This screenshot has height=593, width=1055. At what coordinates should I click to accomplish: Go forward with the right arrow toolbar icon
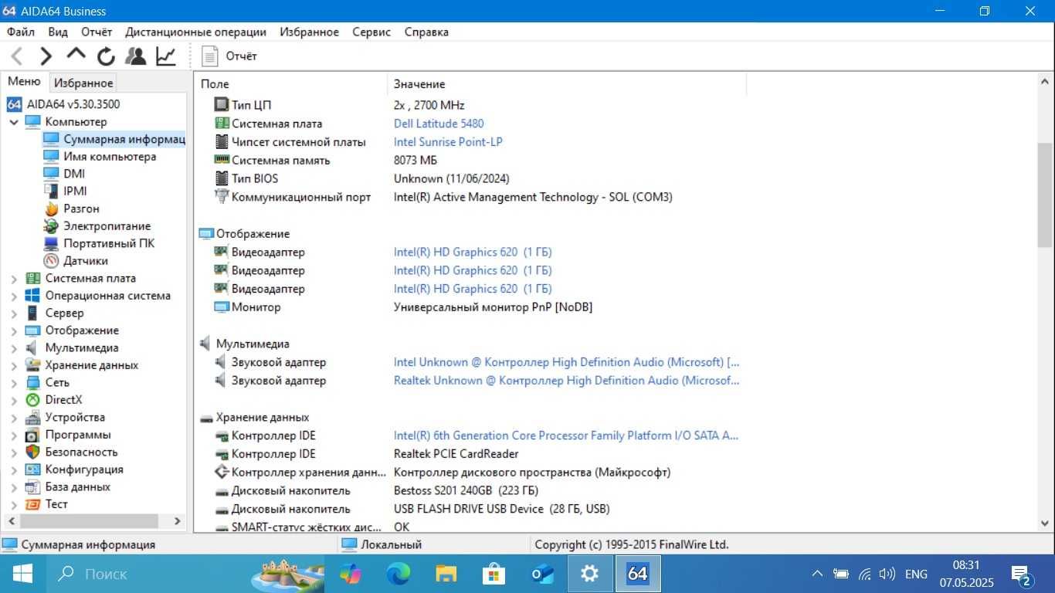(x=46, y=56)
